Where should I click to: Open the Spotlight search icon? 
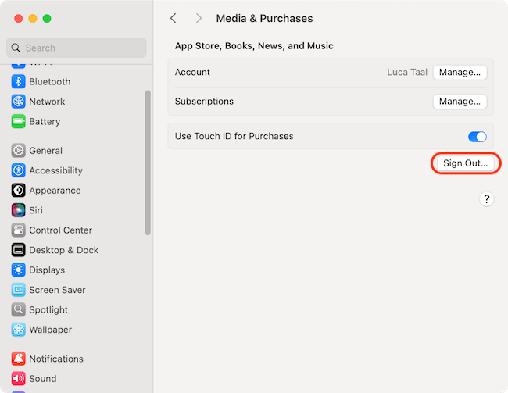coord(18,310)
